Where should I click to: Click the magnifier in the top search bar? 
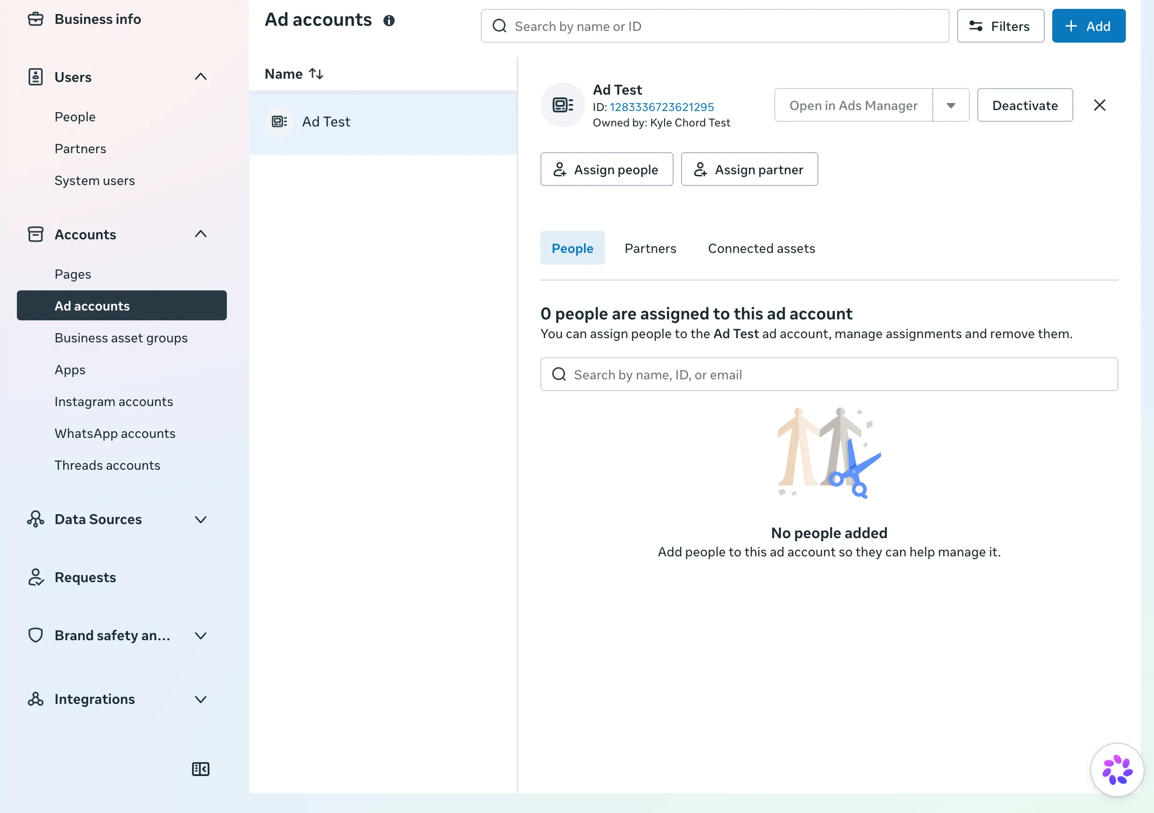(499, 26)
